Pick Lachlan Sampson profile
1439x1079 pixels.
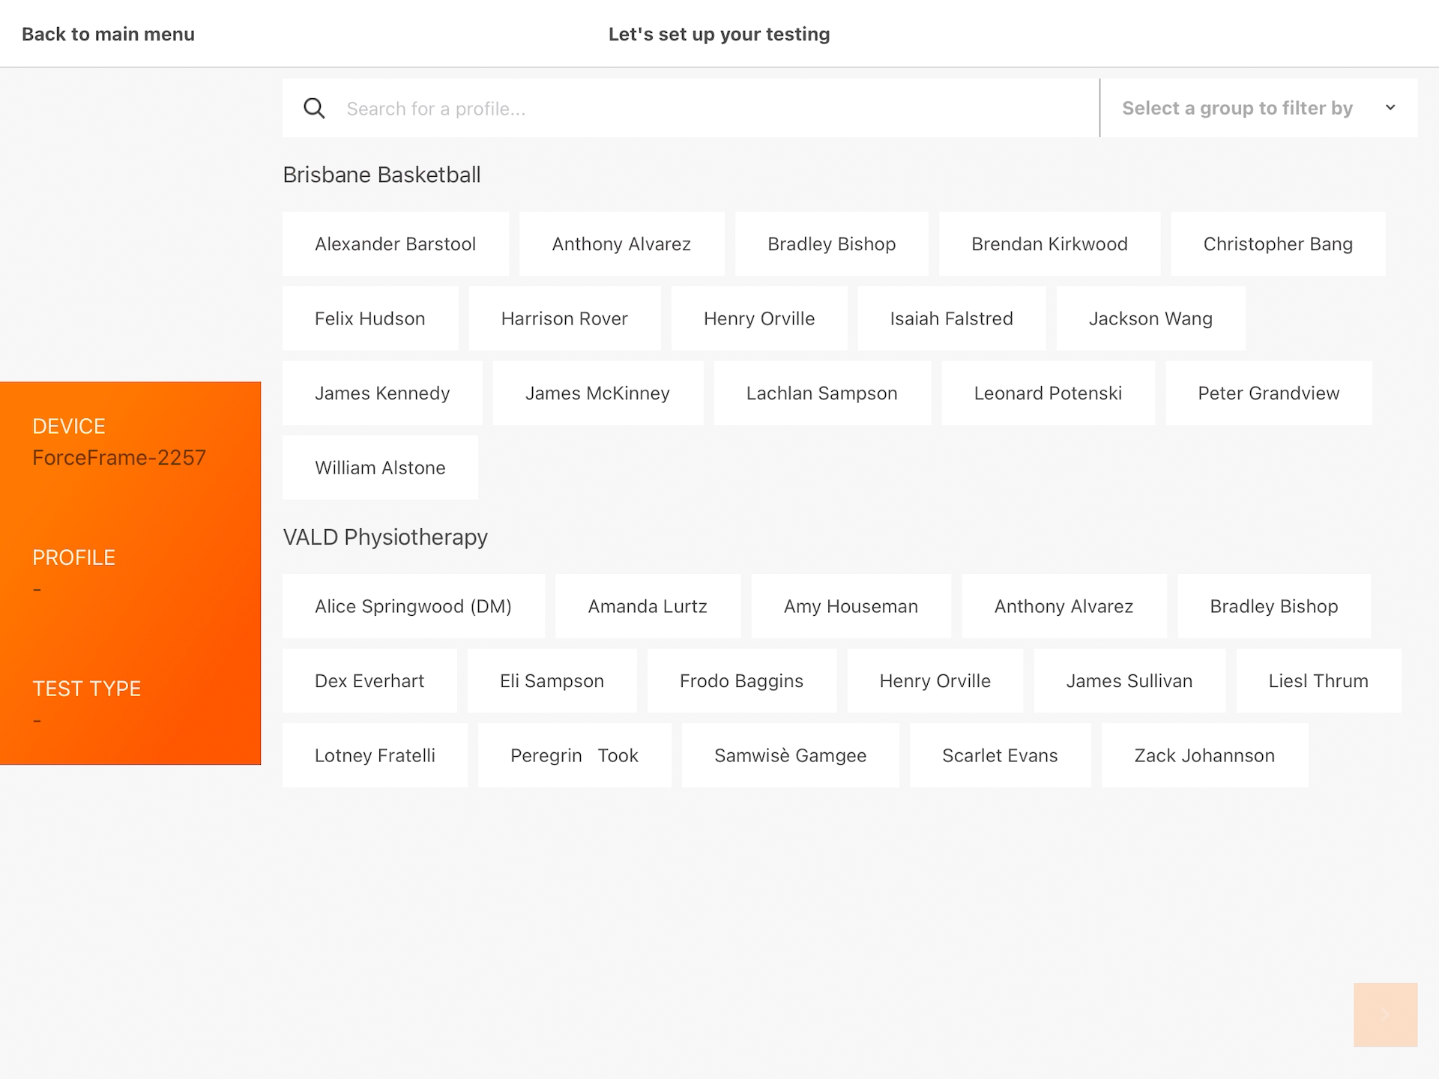pos(822,393)
